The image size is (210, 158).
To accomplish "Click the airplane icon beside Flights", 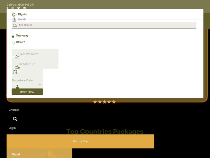I will tap(14, 14).
